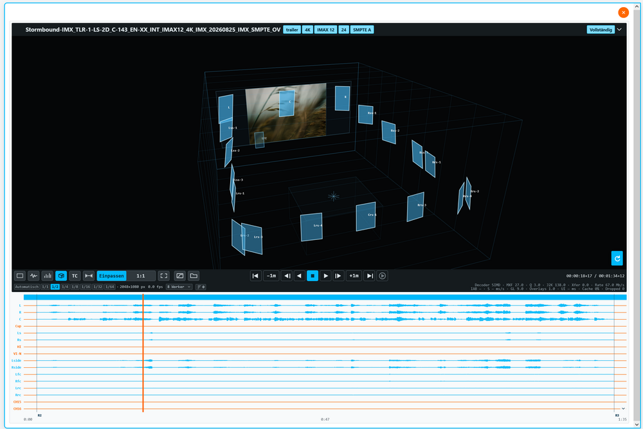Open the folder icon in the toolbar
Screen dimensions: 643x429
(194, 276)
